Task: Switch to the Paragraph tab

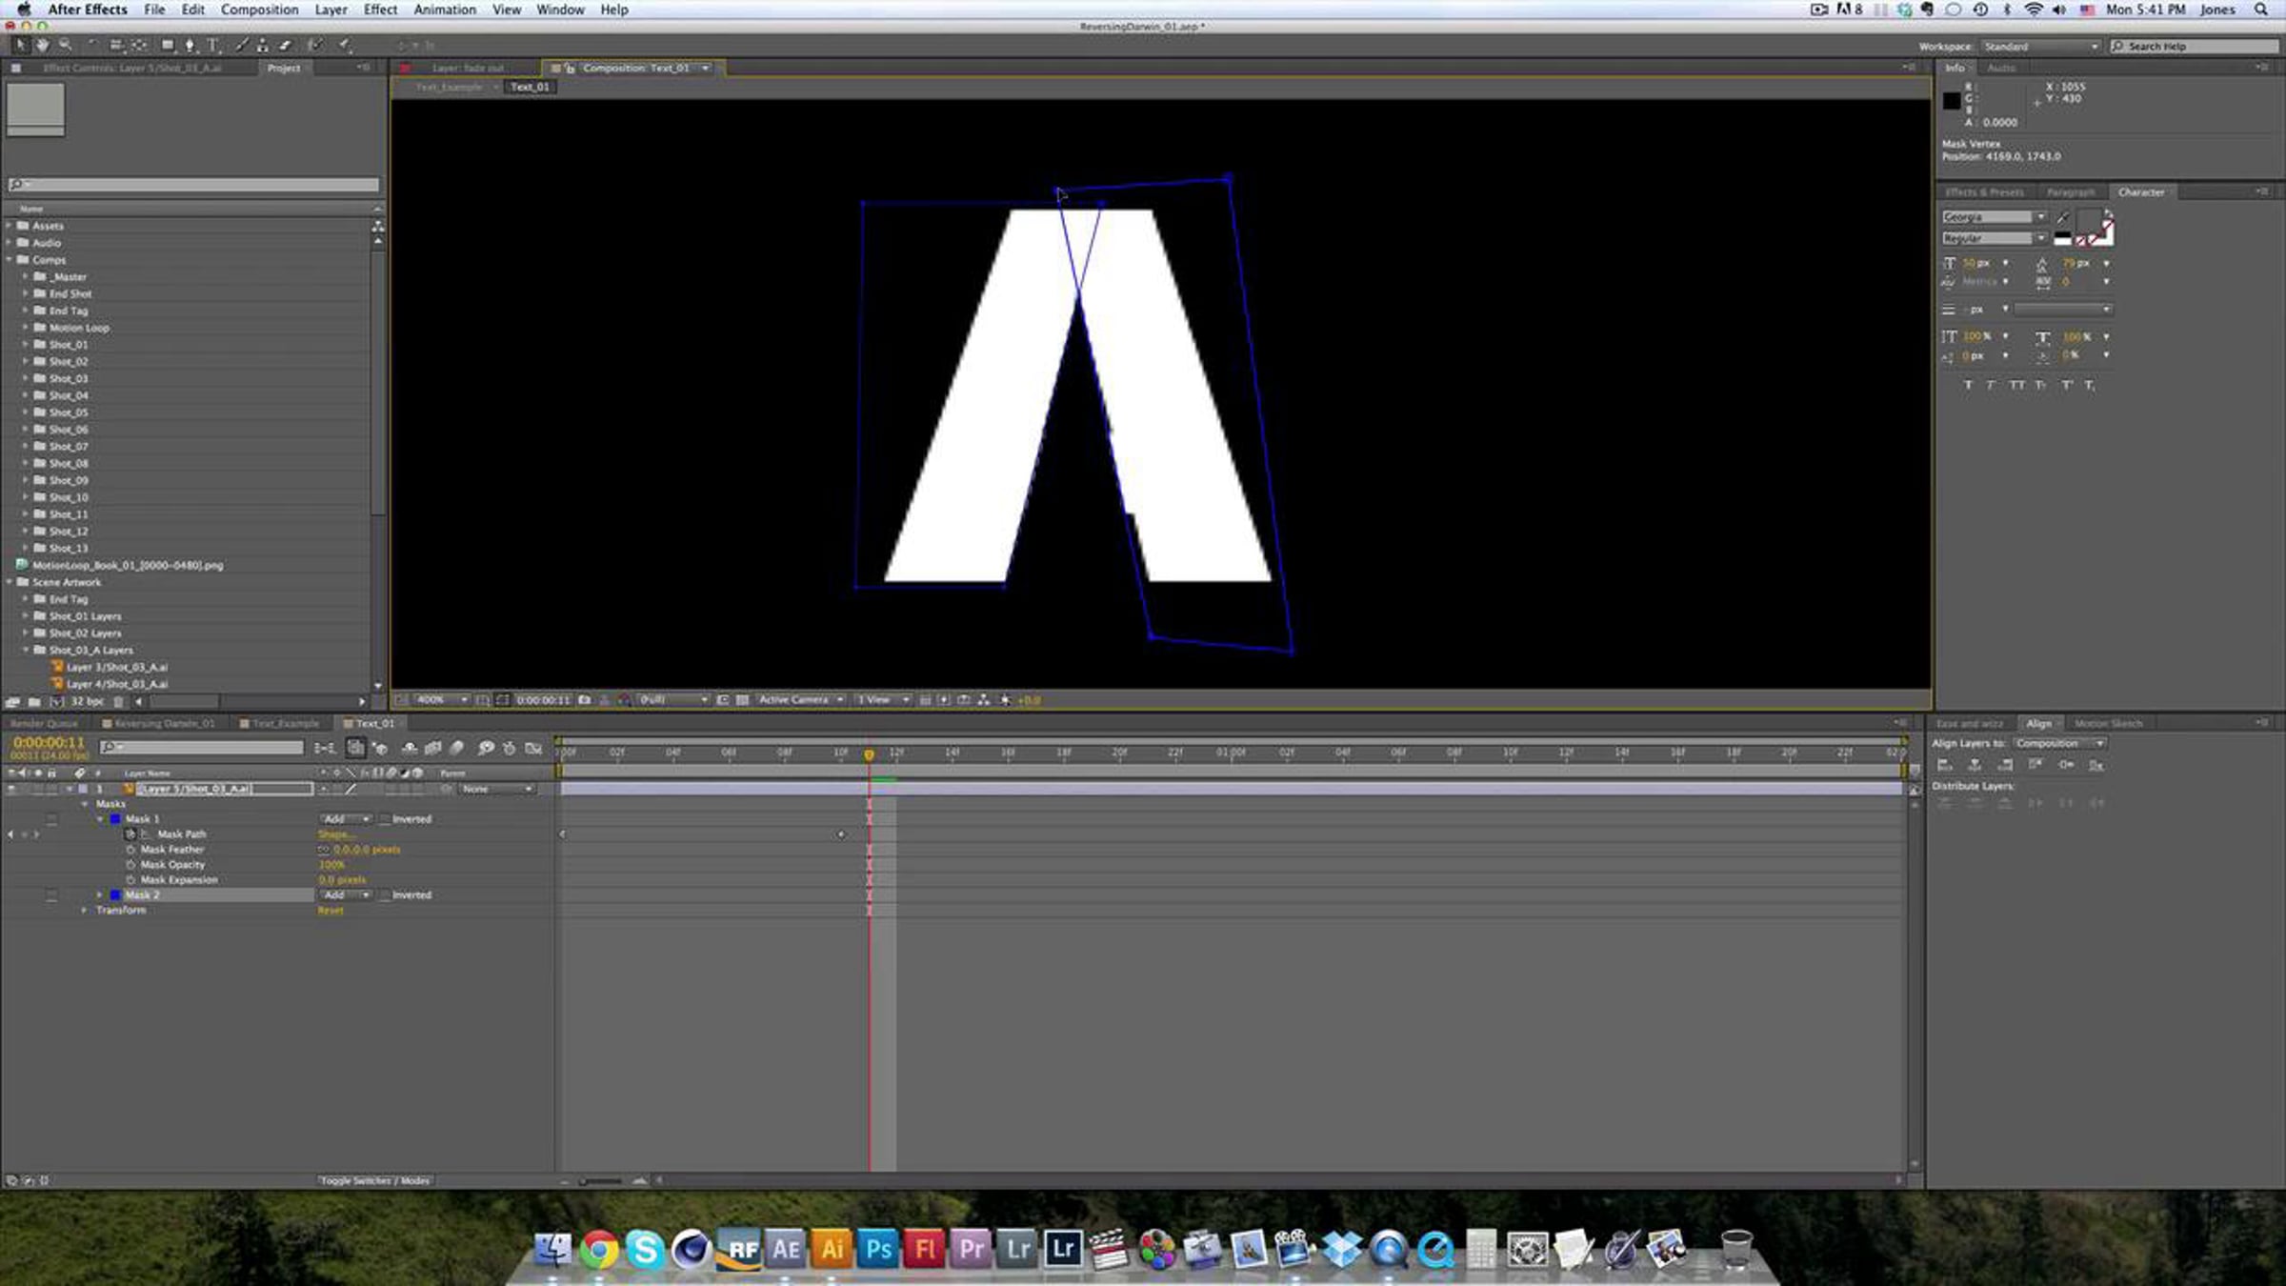Action: pyautogui.click(x=2070, y=192)
